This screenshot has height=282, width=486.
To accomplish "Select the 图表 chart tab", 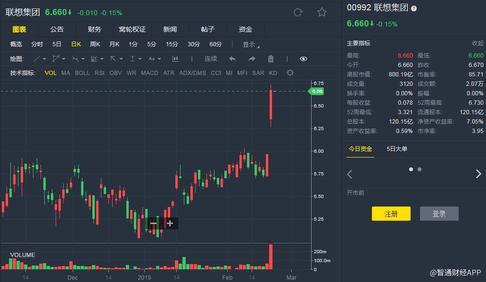I will tap(19, 29).
